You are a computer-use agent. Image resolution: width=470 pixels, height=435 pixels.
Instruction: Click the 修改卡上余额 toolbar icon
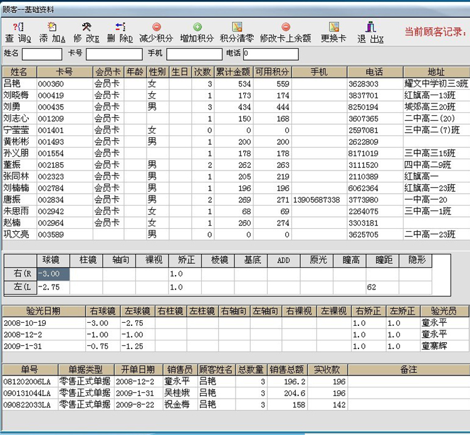click(x=285, y=27)
